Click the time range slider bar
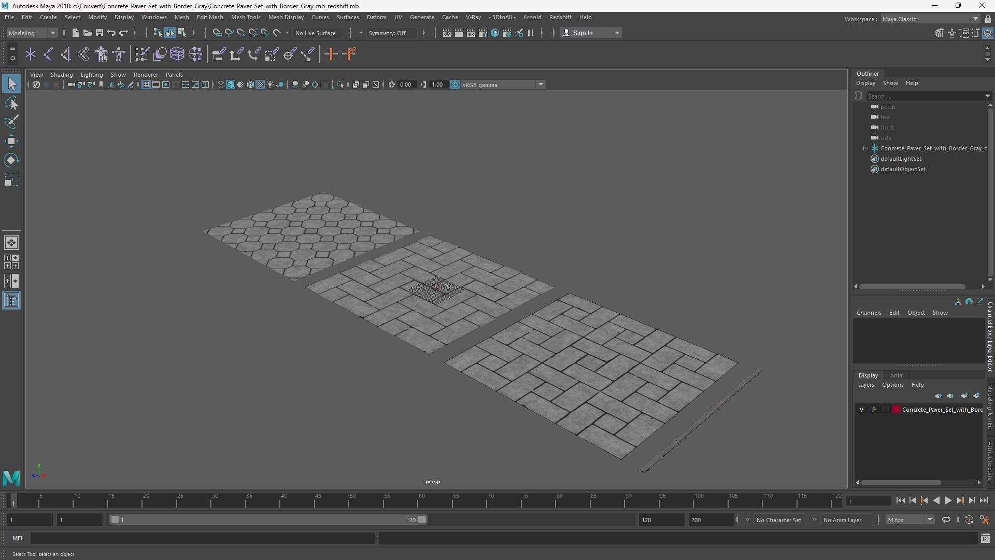 [x=268, y=520]
